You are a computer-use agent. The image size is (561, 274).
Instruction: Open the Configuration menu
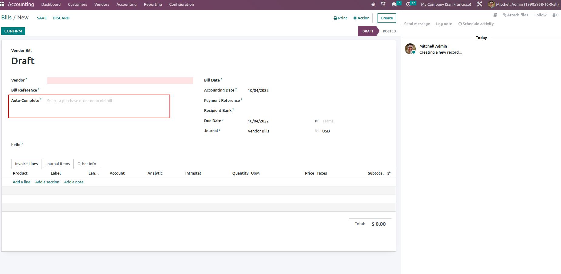point(181,4)
